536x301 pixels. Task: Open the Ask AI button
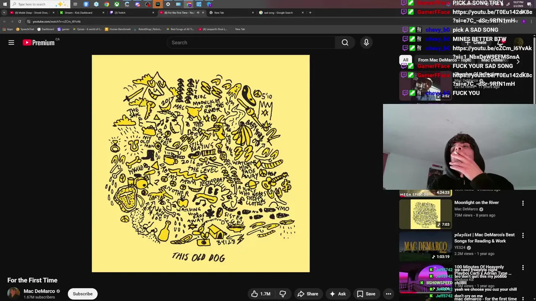[x=338, y=294]
